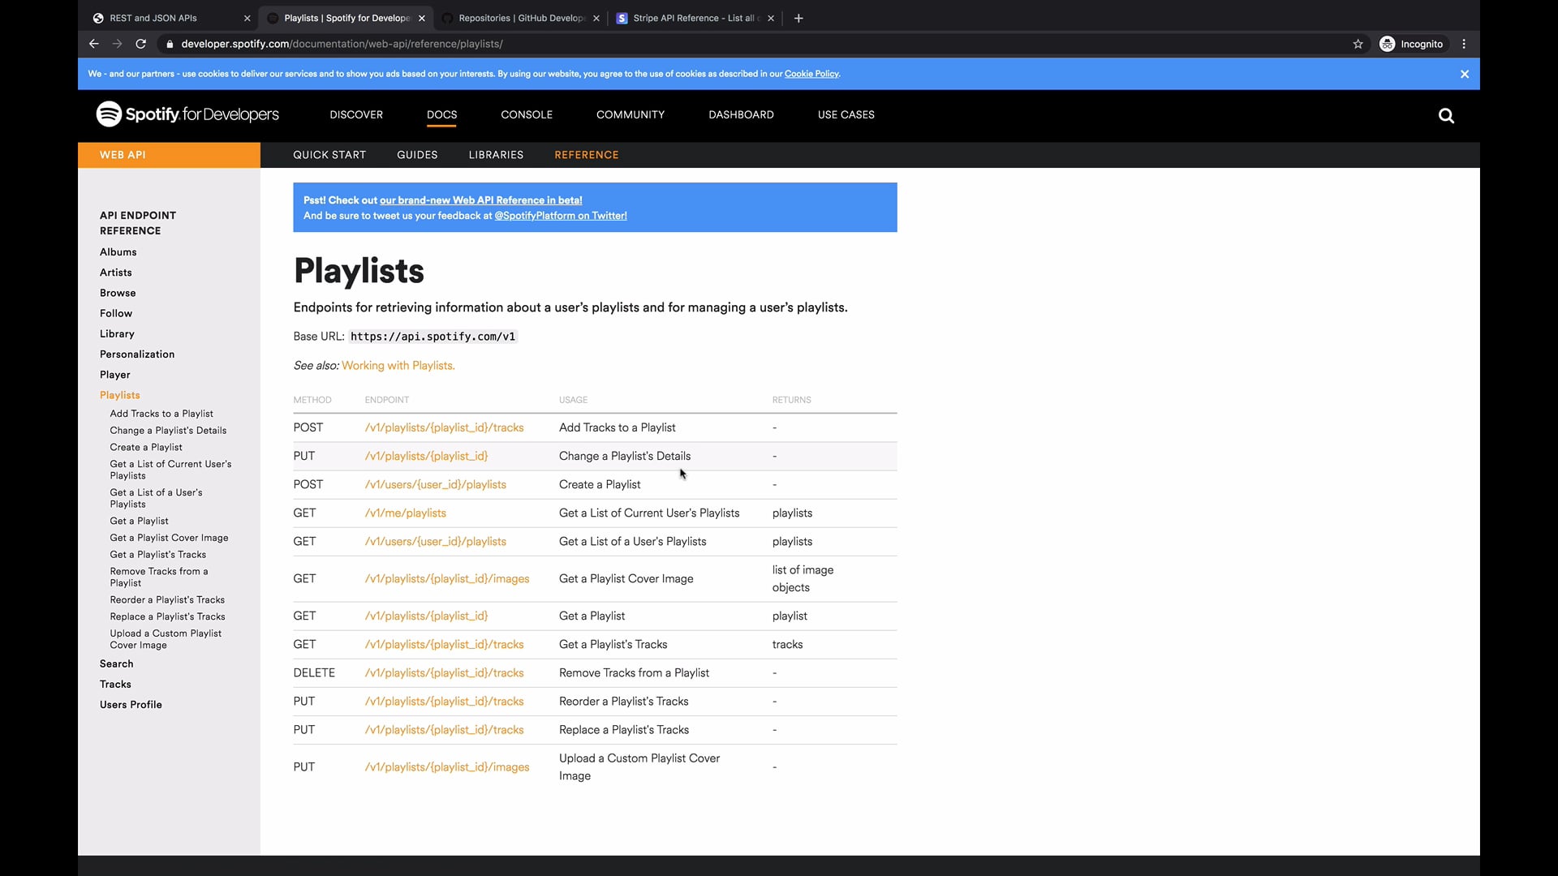Click the /v1/me/playlists endpoint link

405,513
